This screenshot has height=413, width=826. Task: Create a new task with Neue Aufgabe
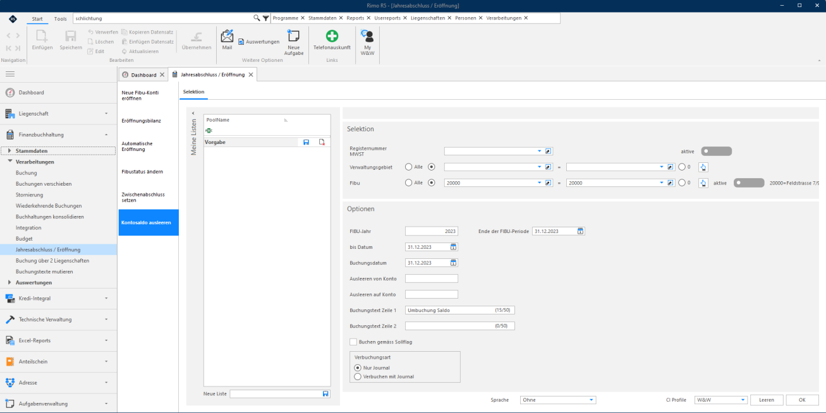point(294,42)
